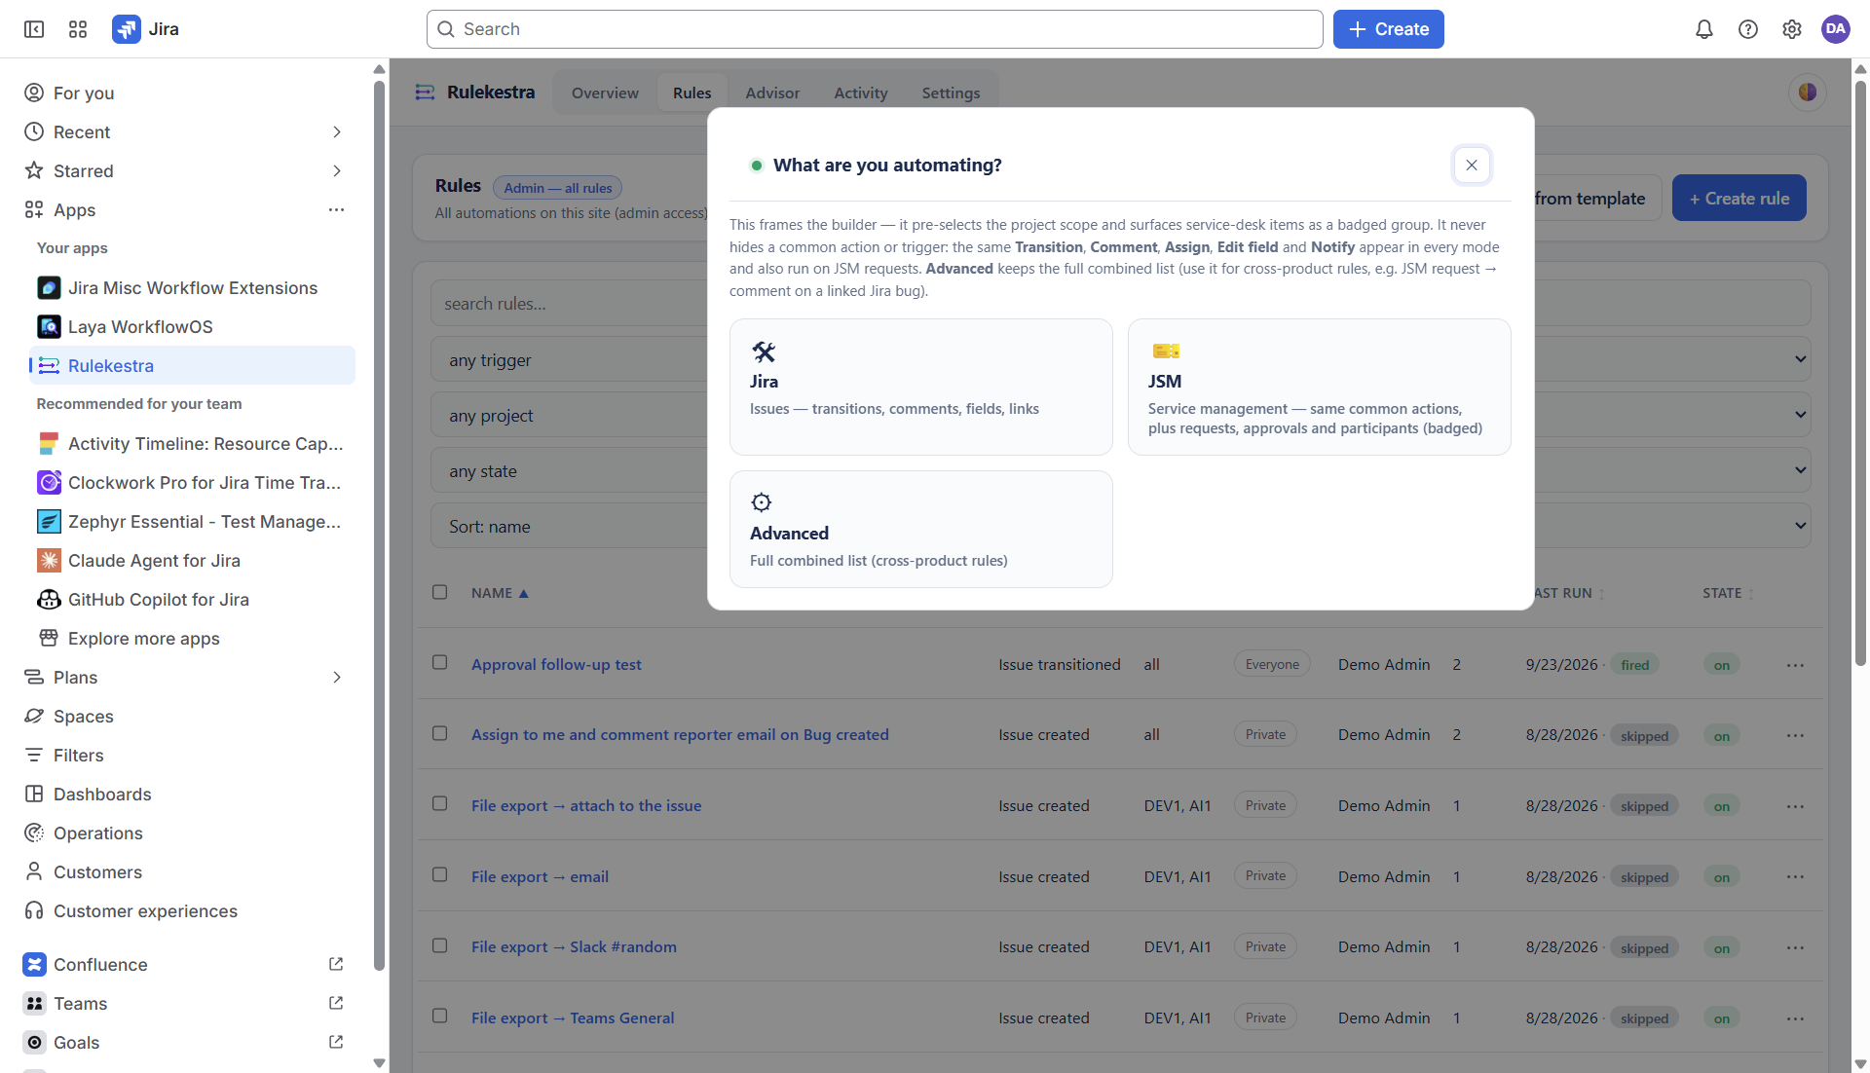This screenshot has height=1073, width=1870.
Task: Open the help question mark icon
Action: pyautogui.click(x=1748, y=29)
